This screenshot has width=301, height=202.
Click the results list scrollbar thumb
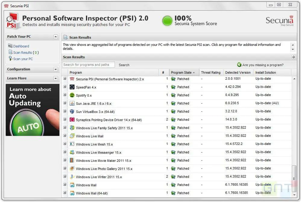(294, 178)
